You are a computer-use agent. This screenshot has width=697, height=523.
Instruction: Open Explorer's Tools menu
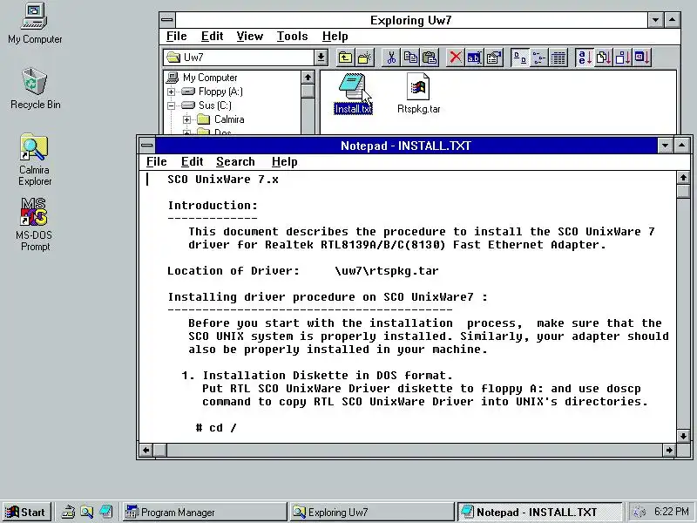point(292,37)
